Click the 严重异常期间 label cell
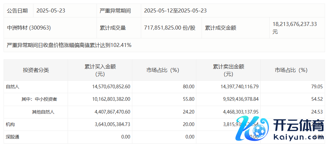This screenshot has width=329, height=148. click(115, 11)
